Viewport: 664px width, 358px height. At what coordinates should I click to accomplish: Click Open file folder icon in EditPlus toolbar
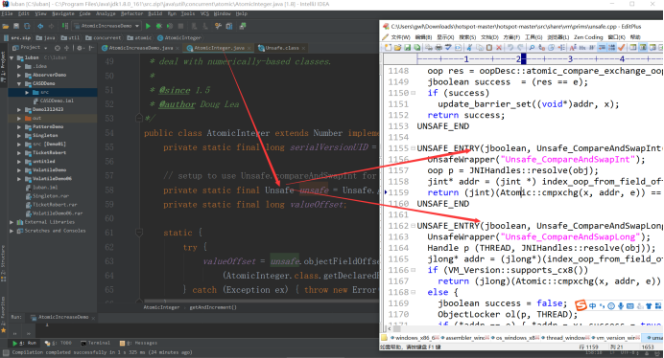[397, 47]
